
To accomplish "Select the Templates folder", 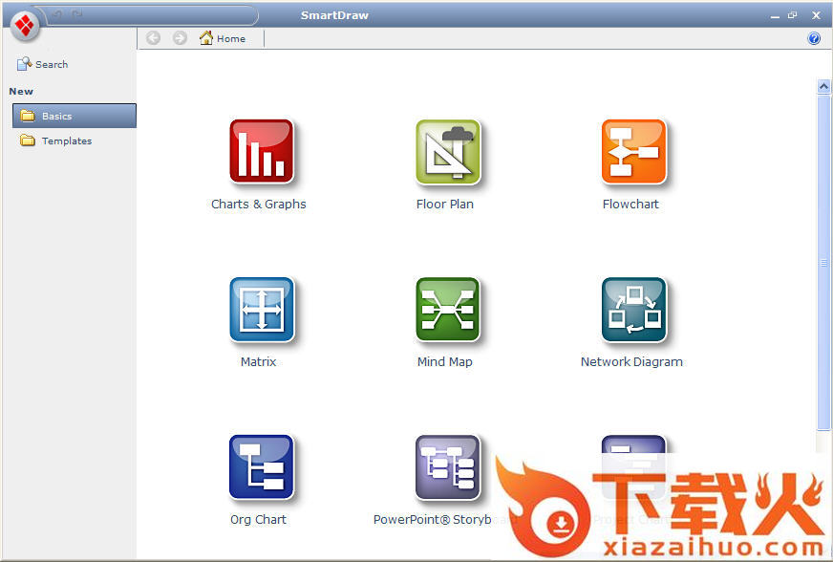I will point(55,140).
